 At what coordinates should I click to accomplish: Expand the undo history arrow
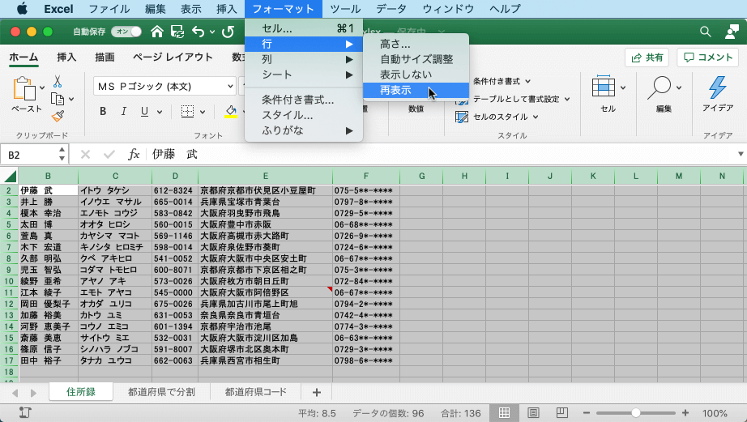pos(212,32)
